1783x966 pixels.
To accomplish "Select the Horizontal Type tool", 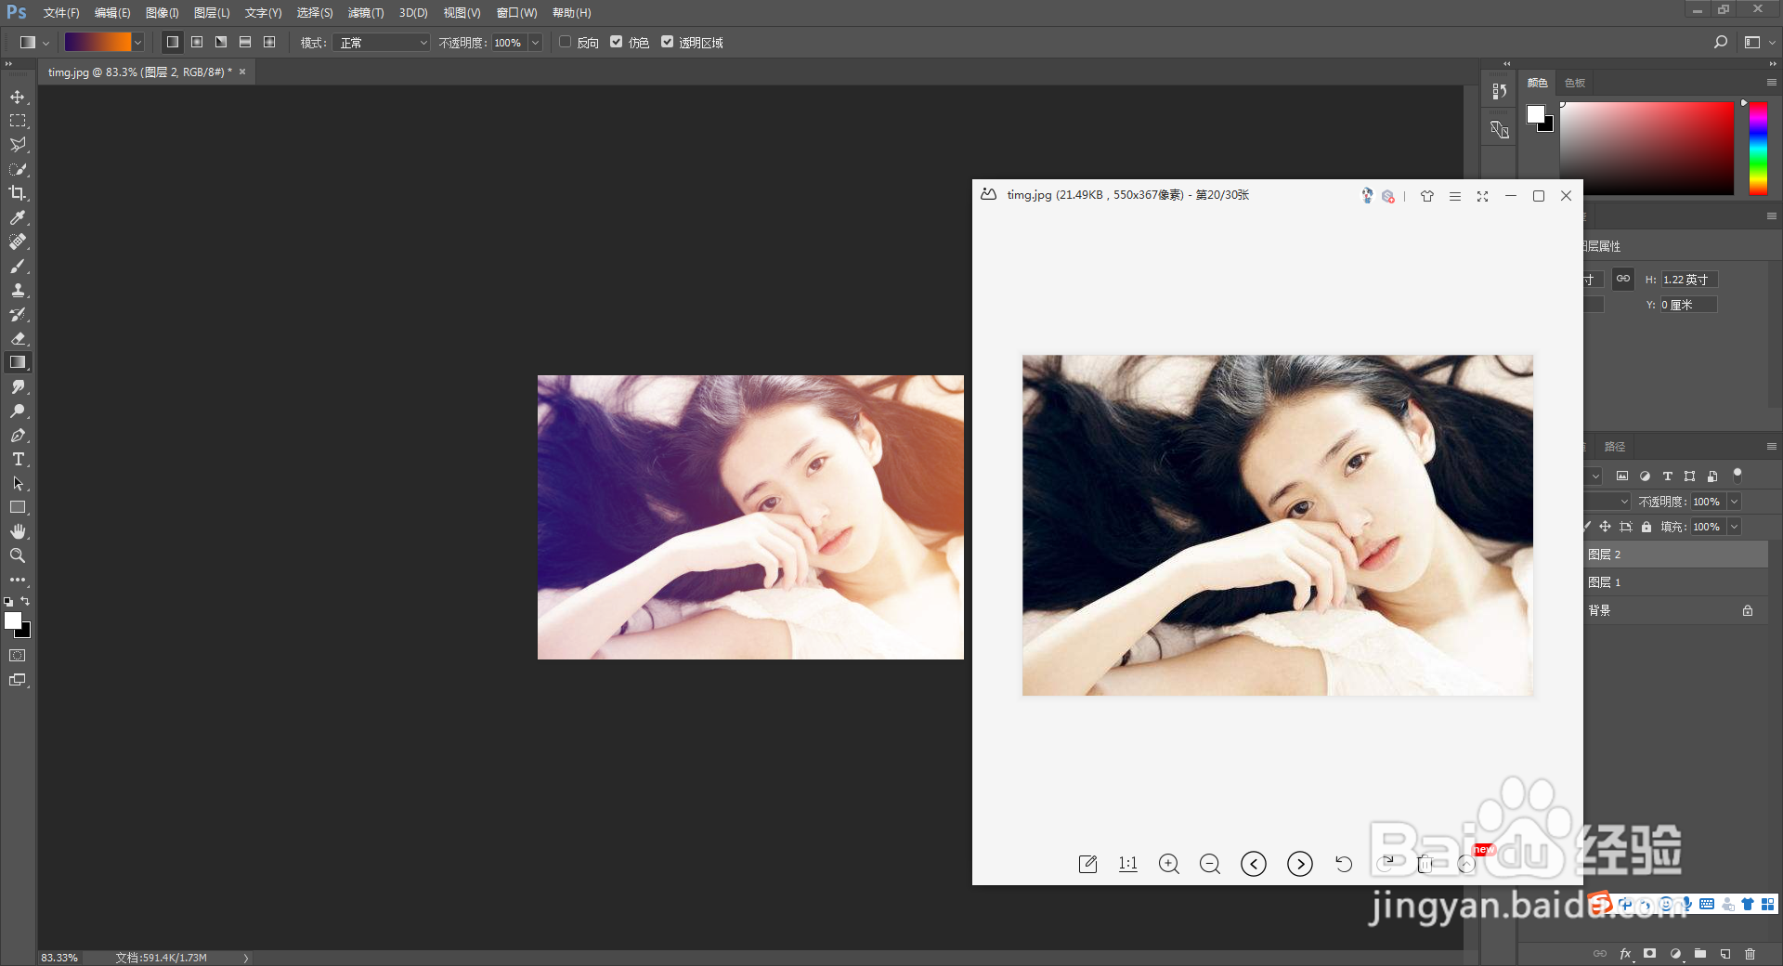I will click(18, 459).
